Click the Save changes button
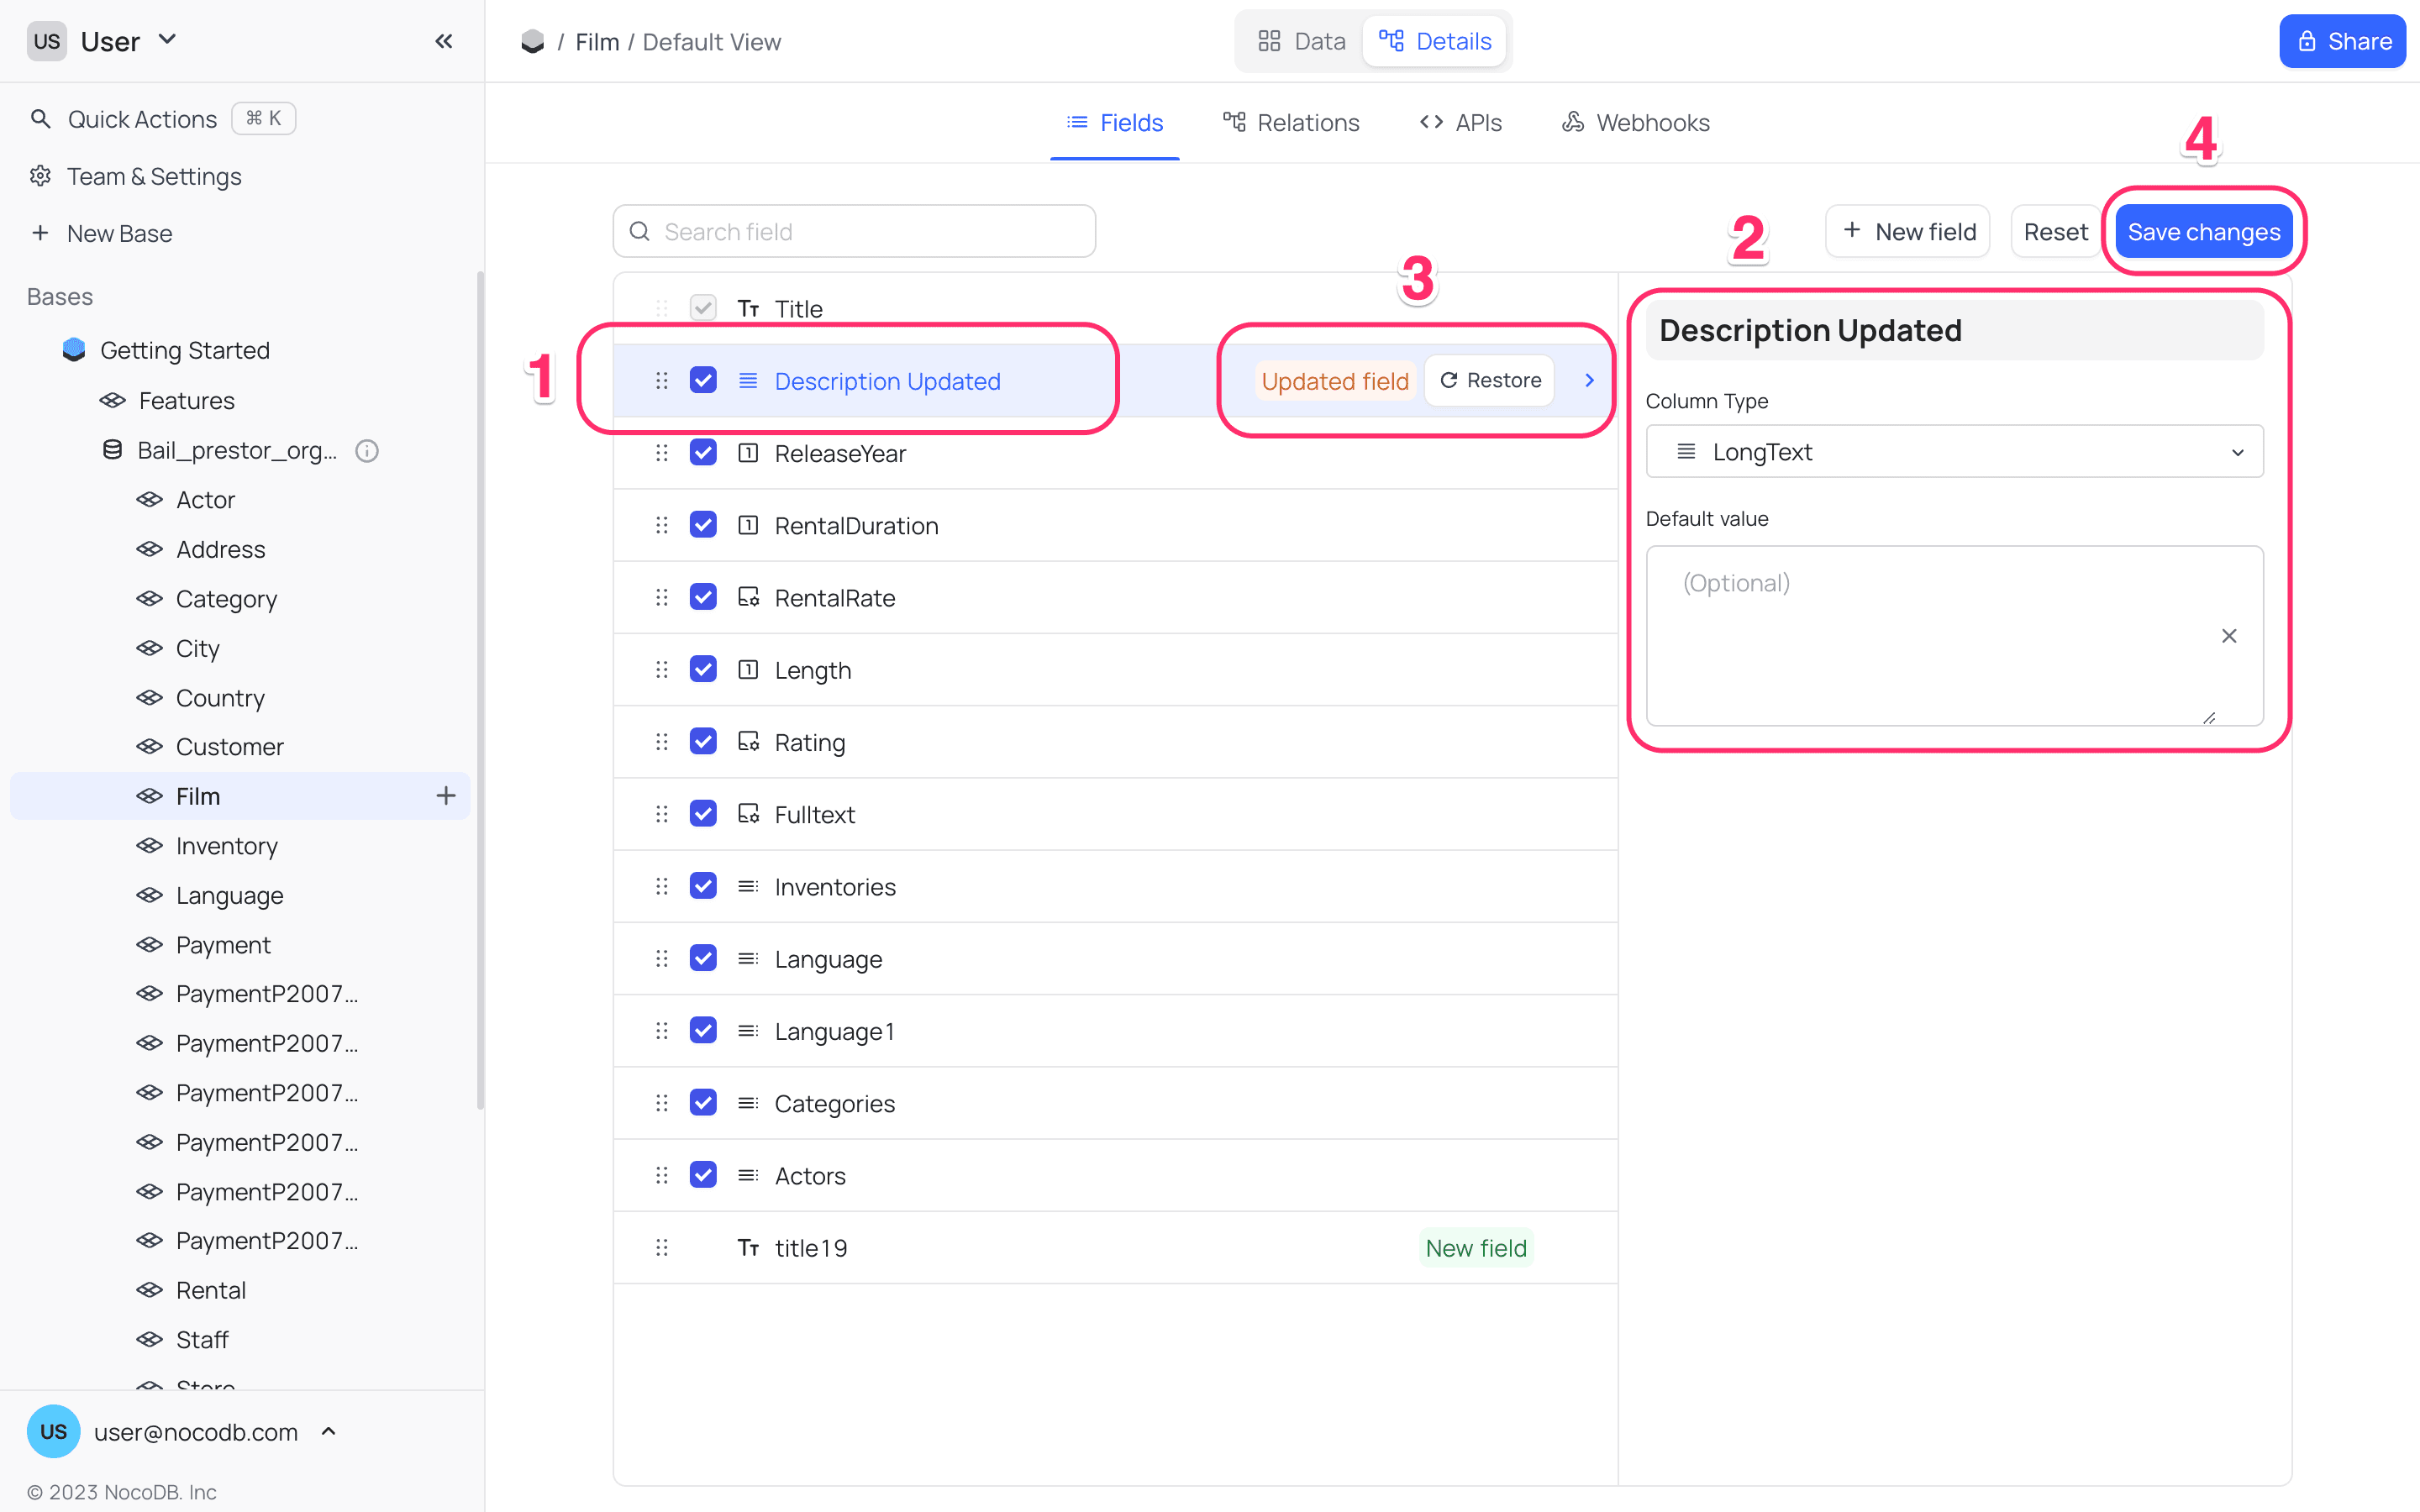The height and width of the screenshot is (1512, 2420). [2203, 232]
